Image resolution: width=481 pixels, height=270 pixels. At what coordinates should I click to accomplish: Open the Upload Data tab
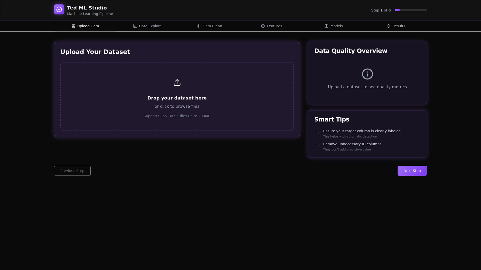pos(85,26)
